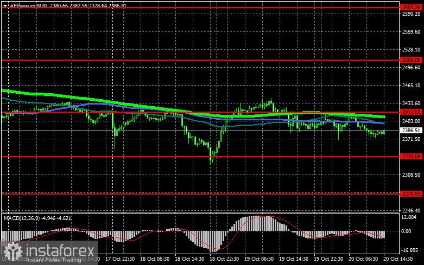Click the 19 Oct 22:30 time label

pos(328,259)
